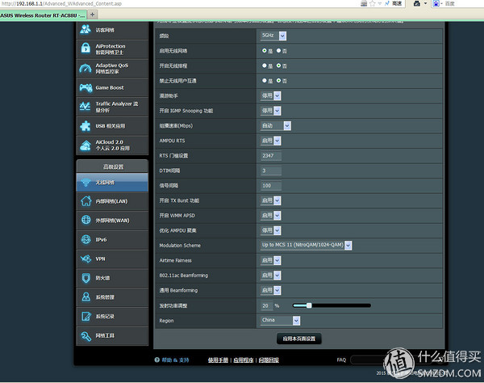This screenshot has height=383, width=484.
Task: Open 系统记录 system log icon
Action: pos(86,316)
